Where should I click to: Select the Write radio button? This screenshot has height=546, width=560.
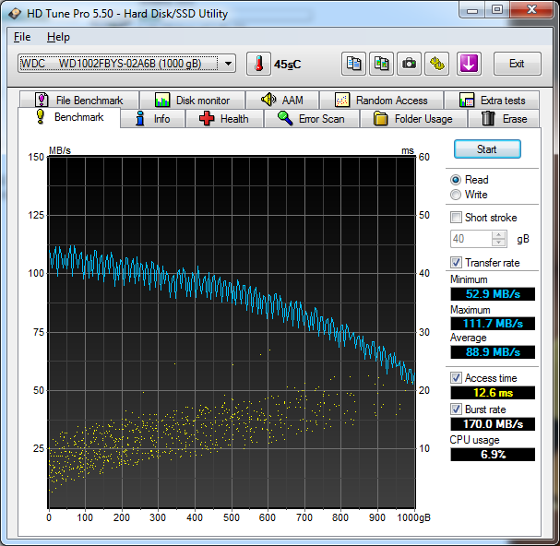coord(456,195)
